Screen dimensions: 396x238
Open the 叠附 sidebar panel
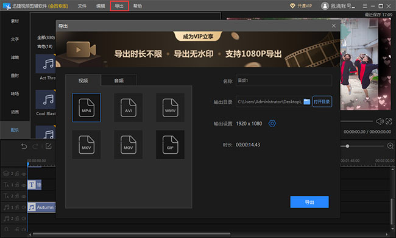tap(15, 76)
